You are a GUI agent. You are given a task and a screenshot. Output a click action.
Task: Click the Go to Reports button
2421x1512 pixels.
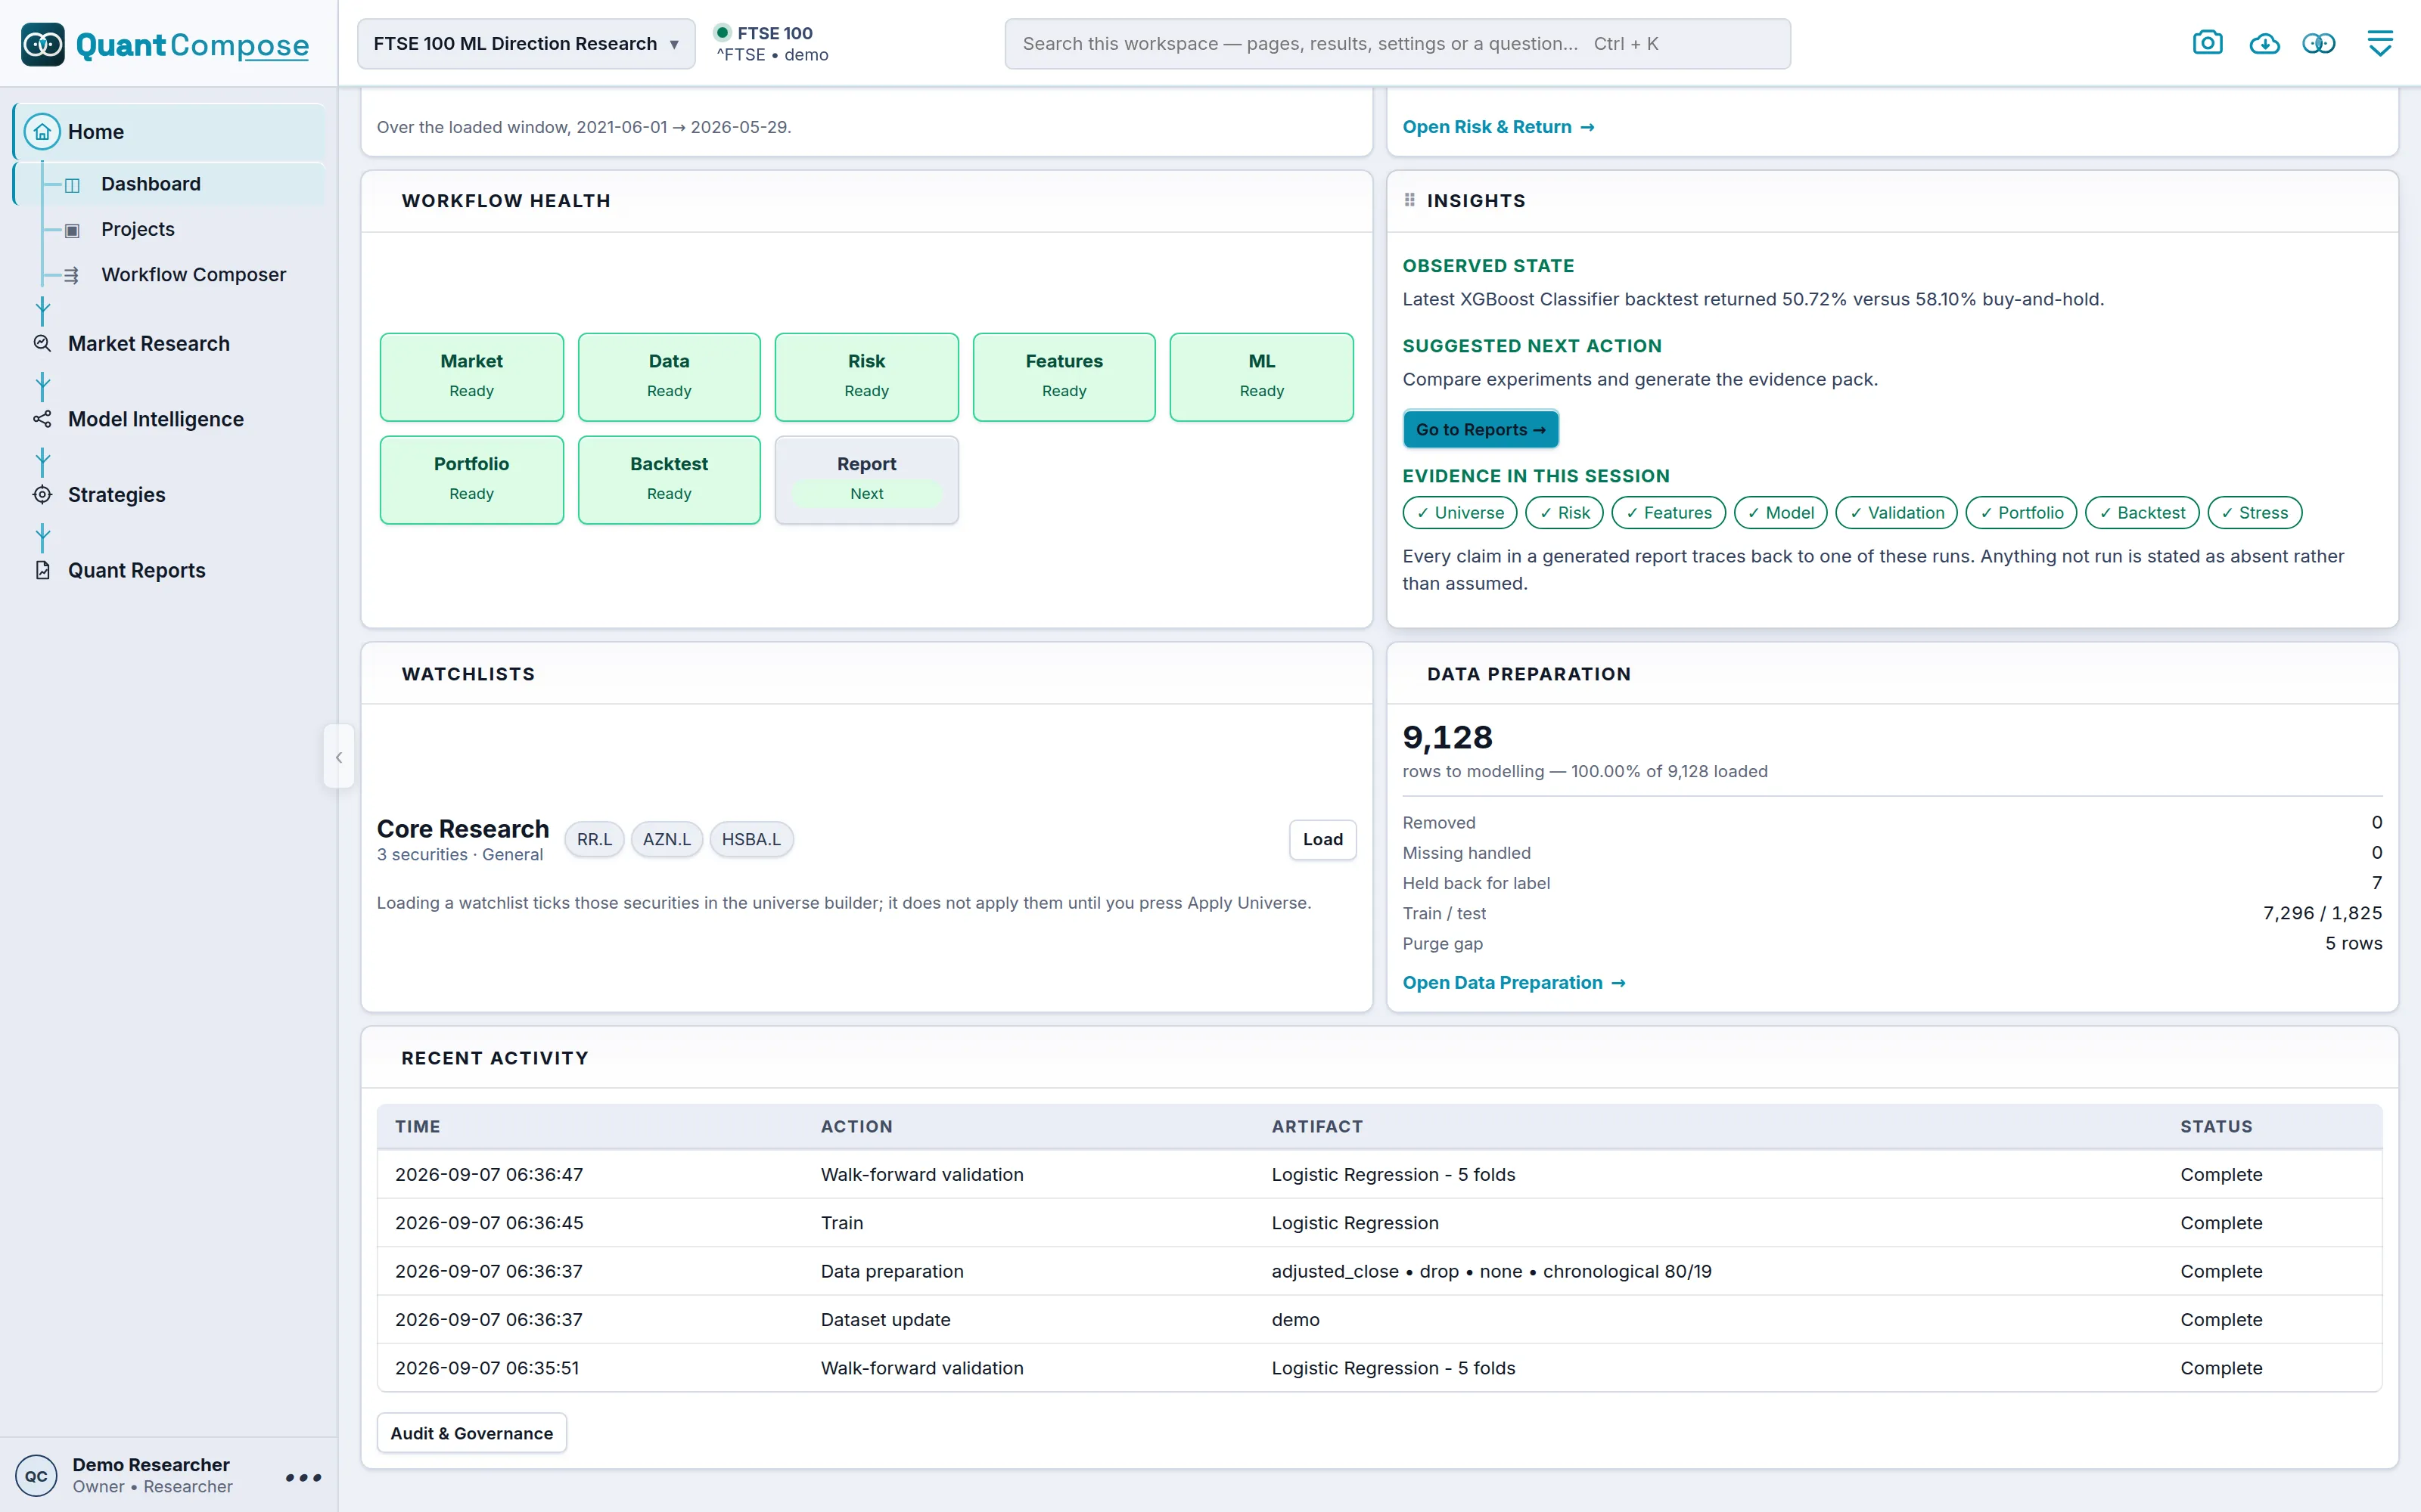pos(1481,429)
